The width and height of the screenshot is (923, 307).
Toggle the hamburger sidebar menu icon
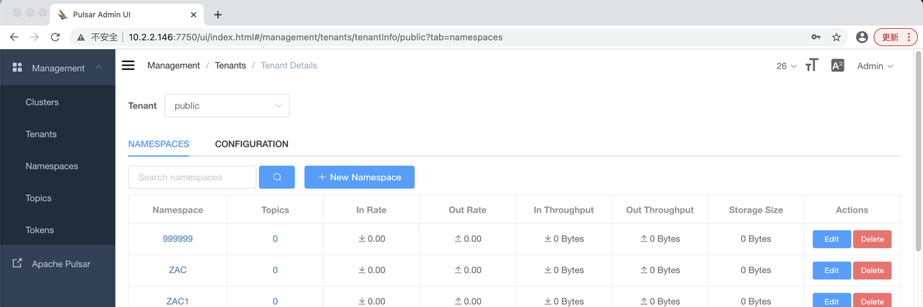128,66
